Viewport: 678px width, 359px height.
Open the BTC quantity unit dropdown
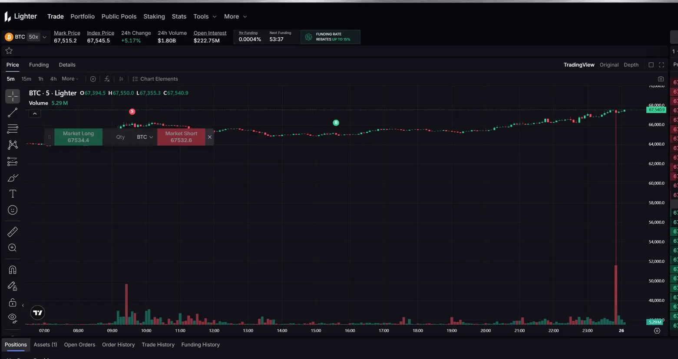(x=145, y=137)
